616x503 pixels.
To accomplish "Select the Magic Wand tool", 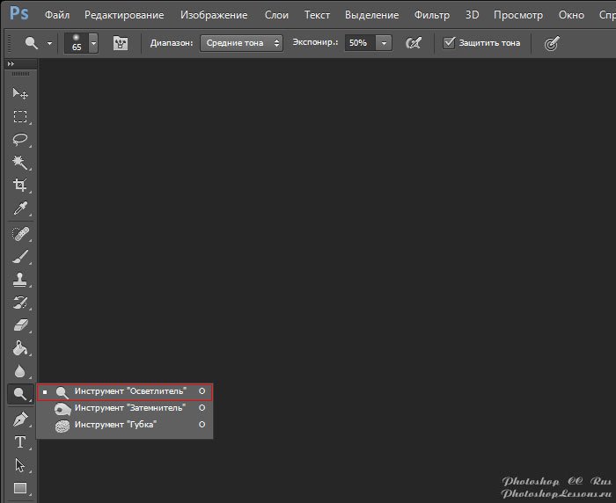I will 19,163.
